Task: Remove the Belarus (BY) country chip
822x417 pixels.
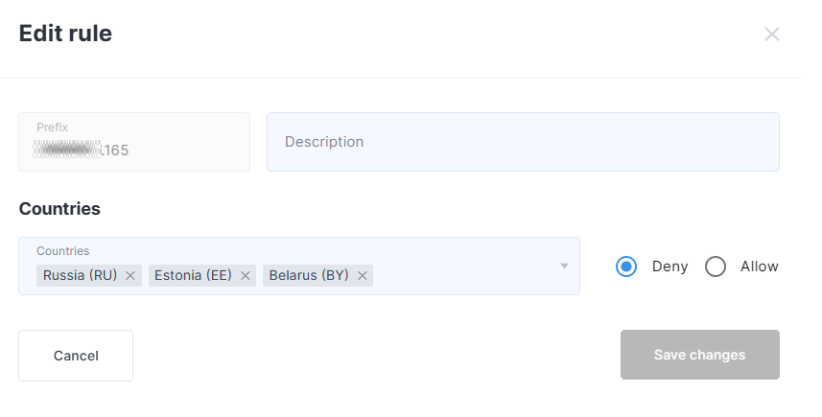Action: click(x=362, y=275)
